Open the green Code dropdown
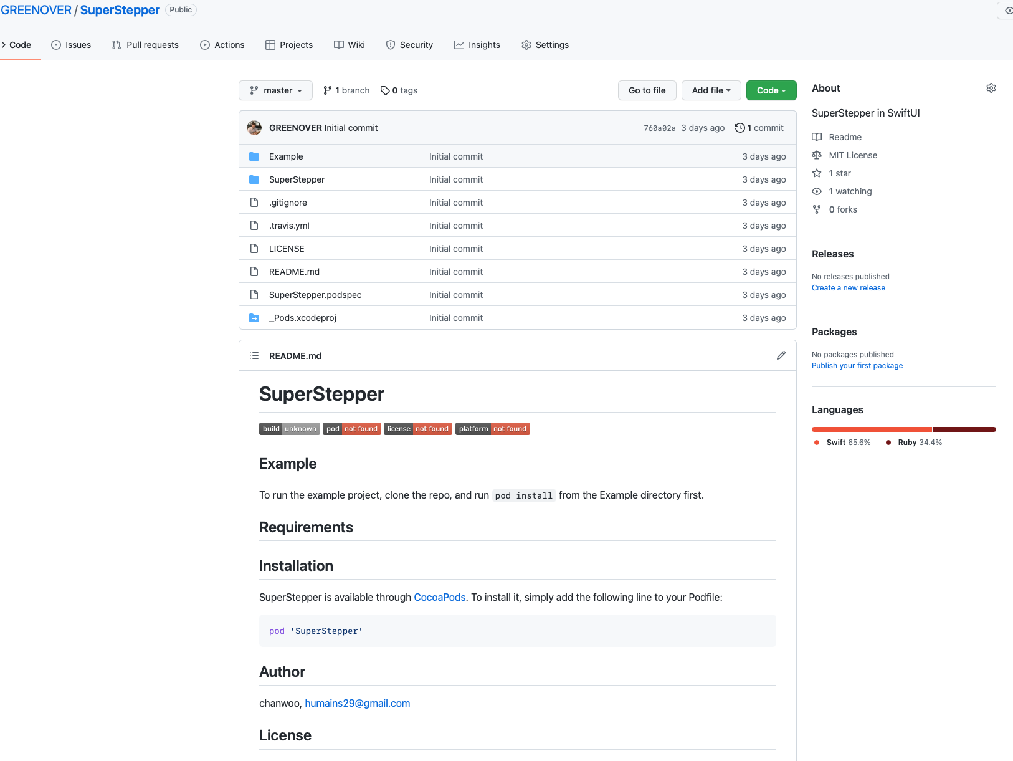 [771, 90]
